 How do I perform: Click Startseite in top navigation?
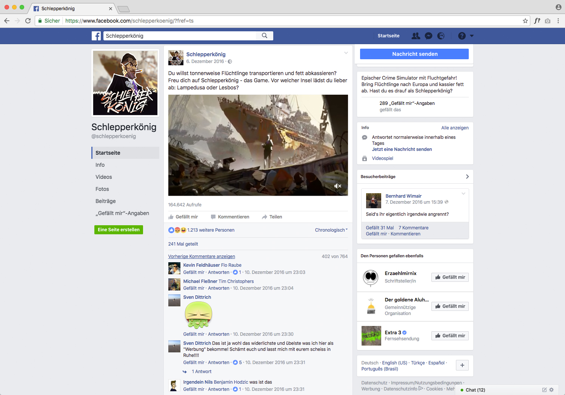[x=388, y=36]
